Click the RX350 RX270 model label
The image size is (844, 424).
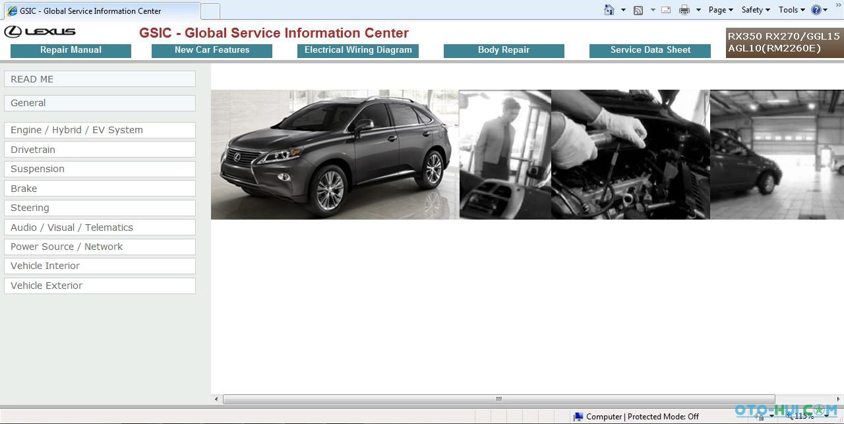[x=784, y=42]
